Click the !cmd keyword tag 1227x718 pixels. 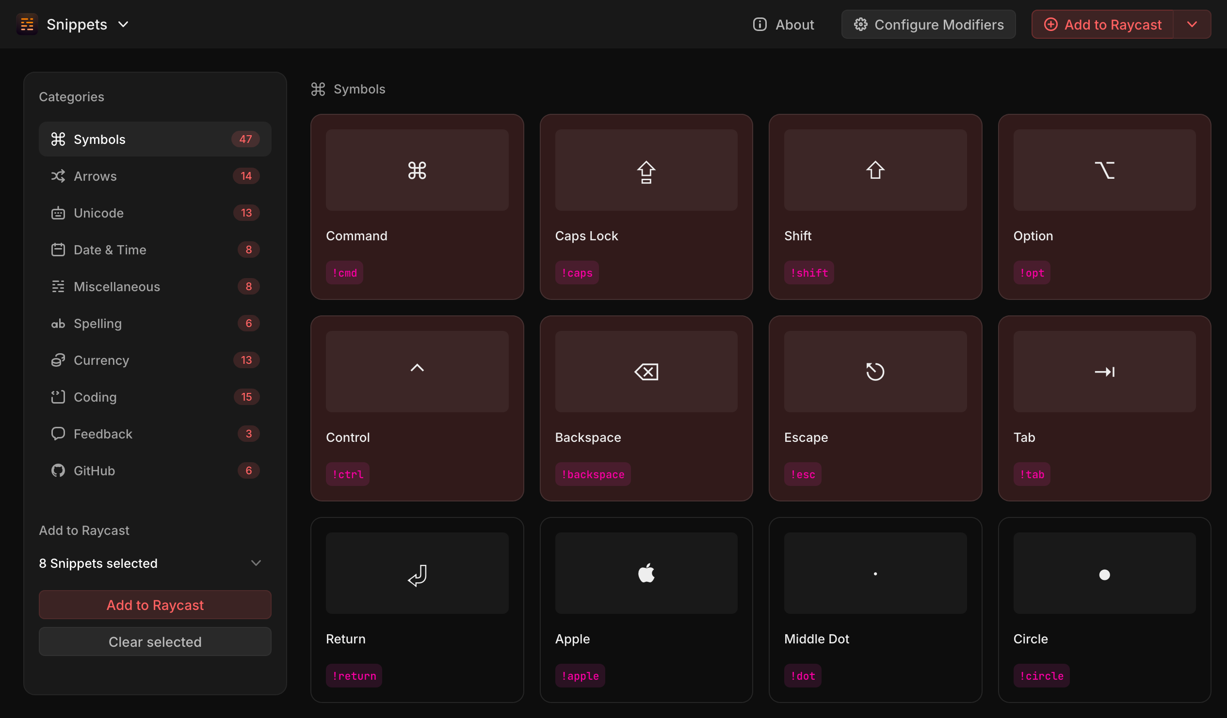click(x=344, y=272)
